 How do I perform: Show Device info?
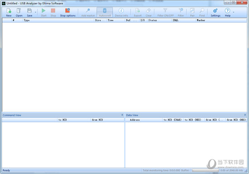click(x=121, y=12)
